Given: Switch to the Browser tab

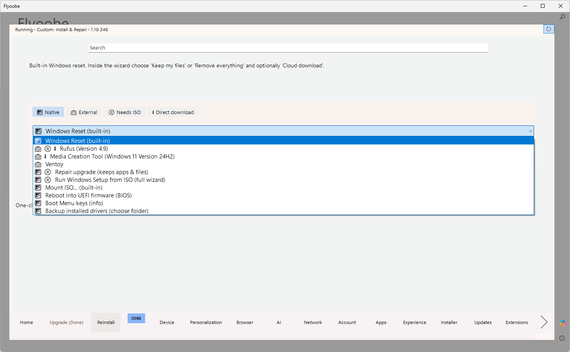Looking at the screenshot, I should [245, 322].
